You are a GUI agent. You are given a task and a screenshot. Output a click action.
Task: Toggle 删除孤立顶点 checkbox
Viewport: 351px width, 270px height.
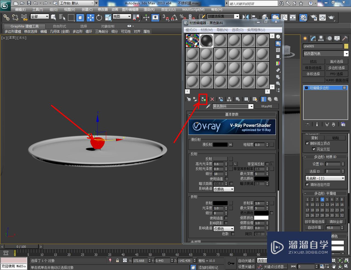307,143
